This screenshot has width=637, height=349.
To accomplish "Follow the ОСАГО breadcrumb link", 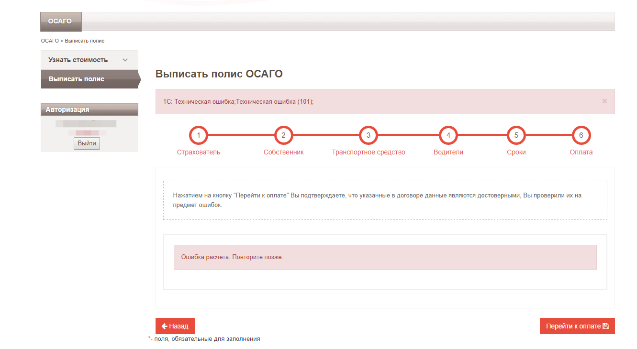I will point(49,41).
